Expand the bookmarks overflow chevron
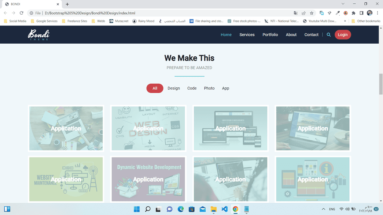The image size is (383, 215). 345,21
